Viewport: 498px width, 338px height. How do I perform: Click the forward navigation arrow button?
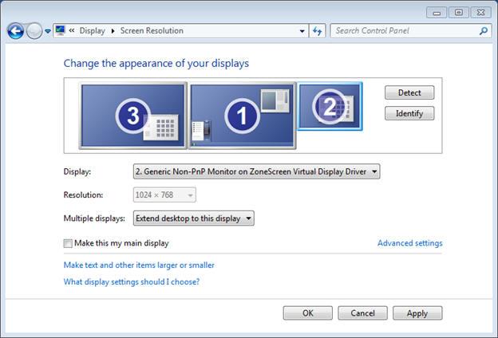[34, 31]
